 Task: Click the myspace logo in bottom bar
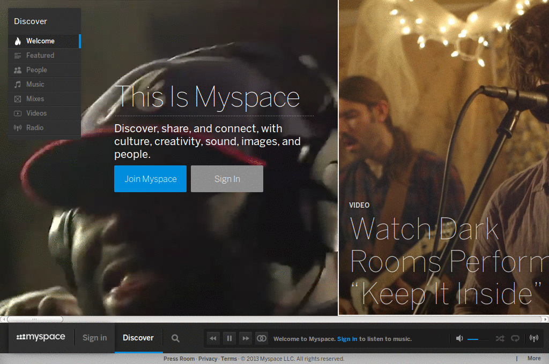tap(41, 337)
